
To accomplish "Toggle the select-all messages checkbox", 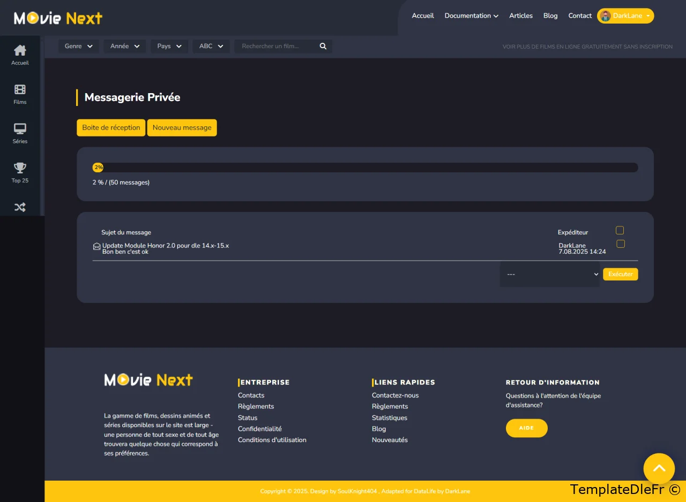I will point(620,231).
